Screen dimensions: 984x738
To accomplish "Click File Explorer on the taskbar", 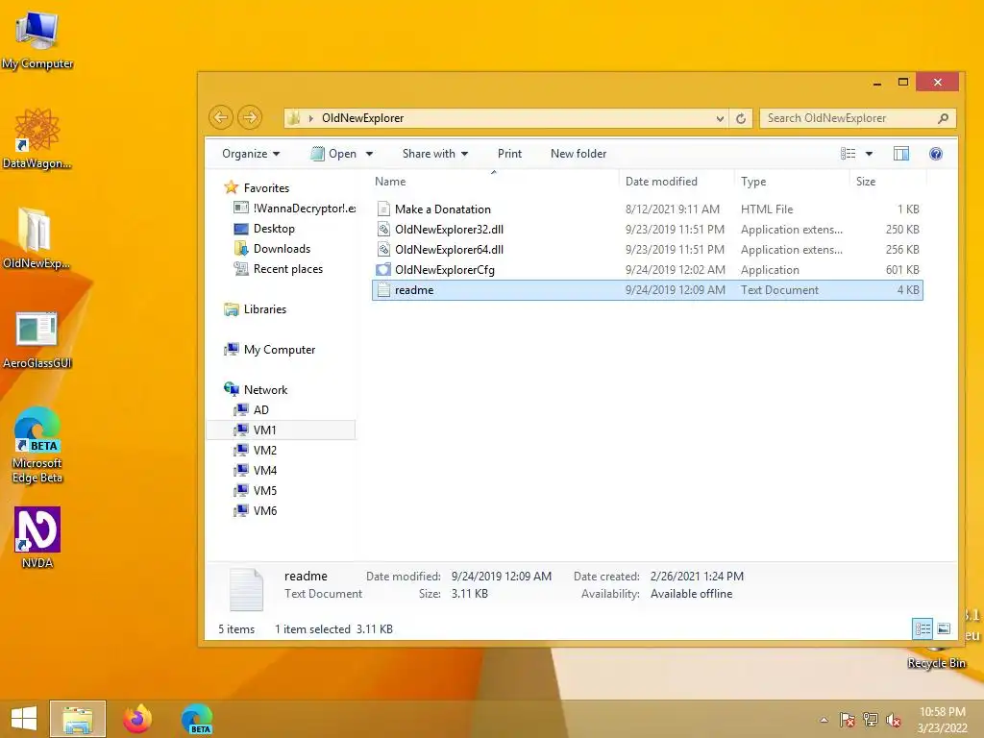I will (78, 719).
